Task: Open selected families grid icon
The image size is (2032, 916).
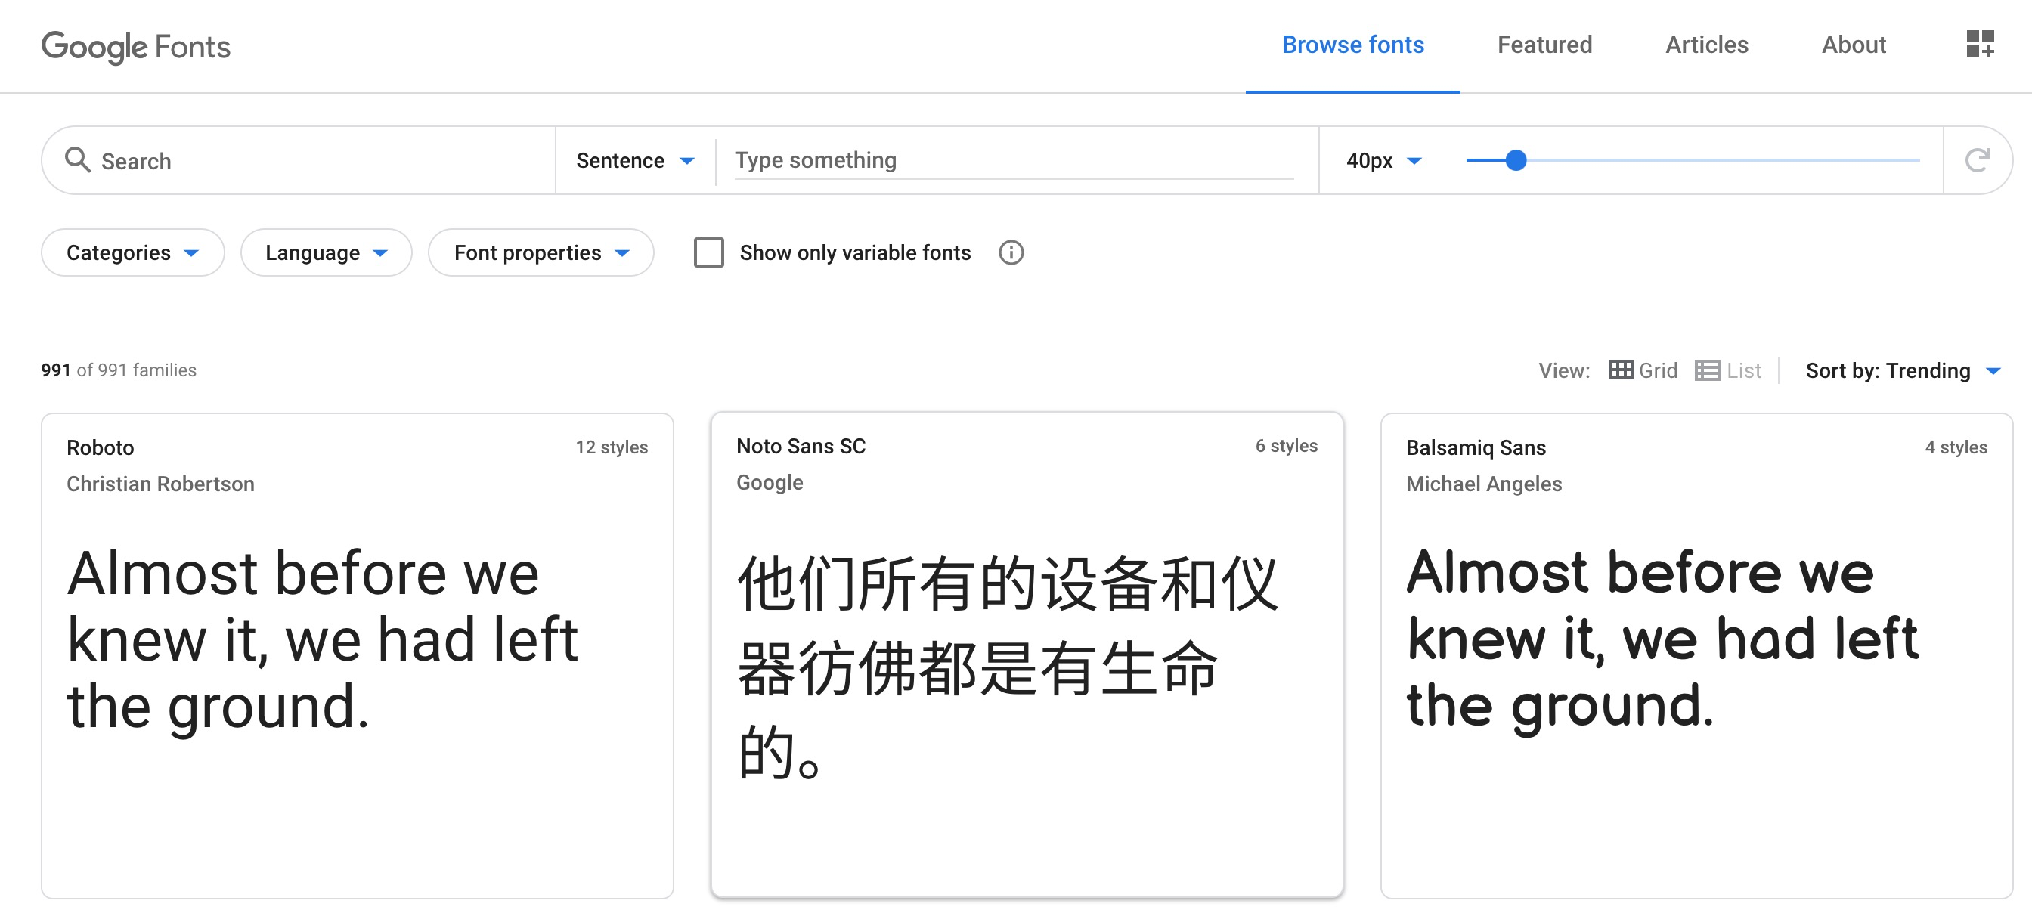Action: pyautogui.click(x=1979, y=45)
